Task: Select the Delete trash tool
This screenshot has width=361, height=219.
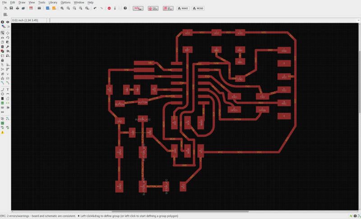Action: [x=2, y=47]
